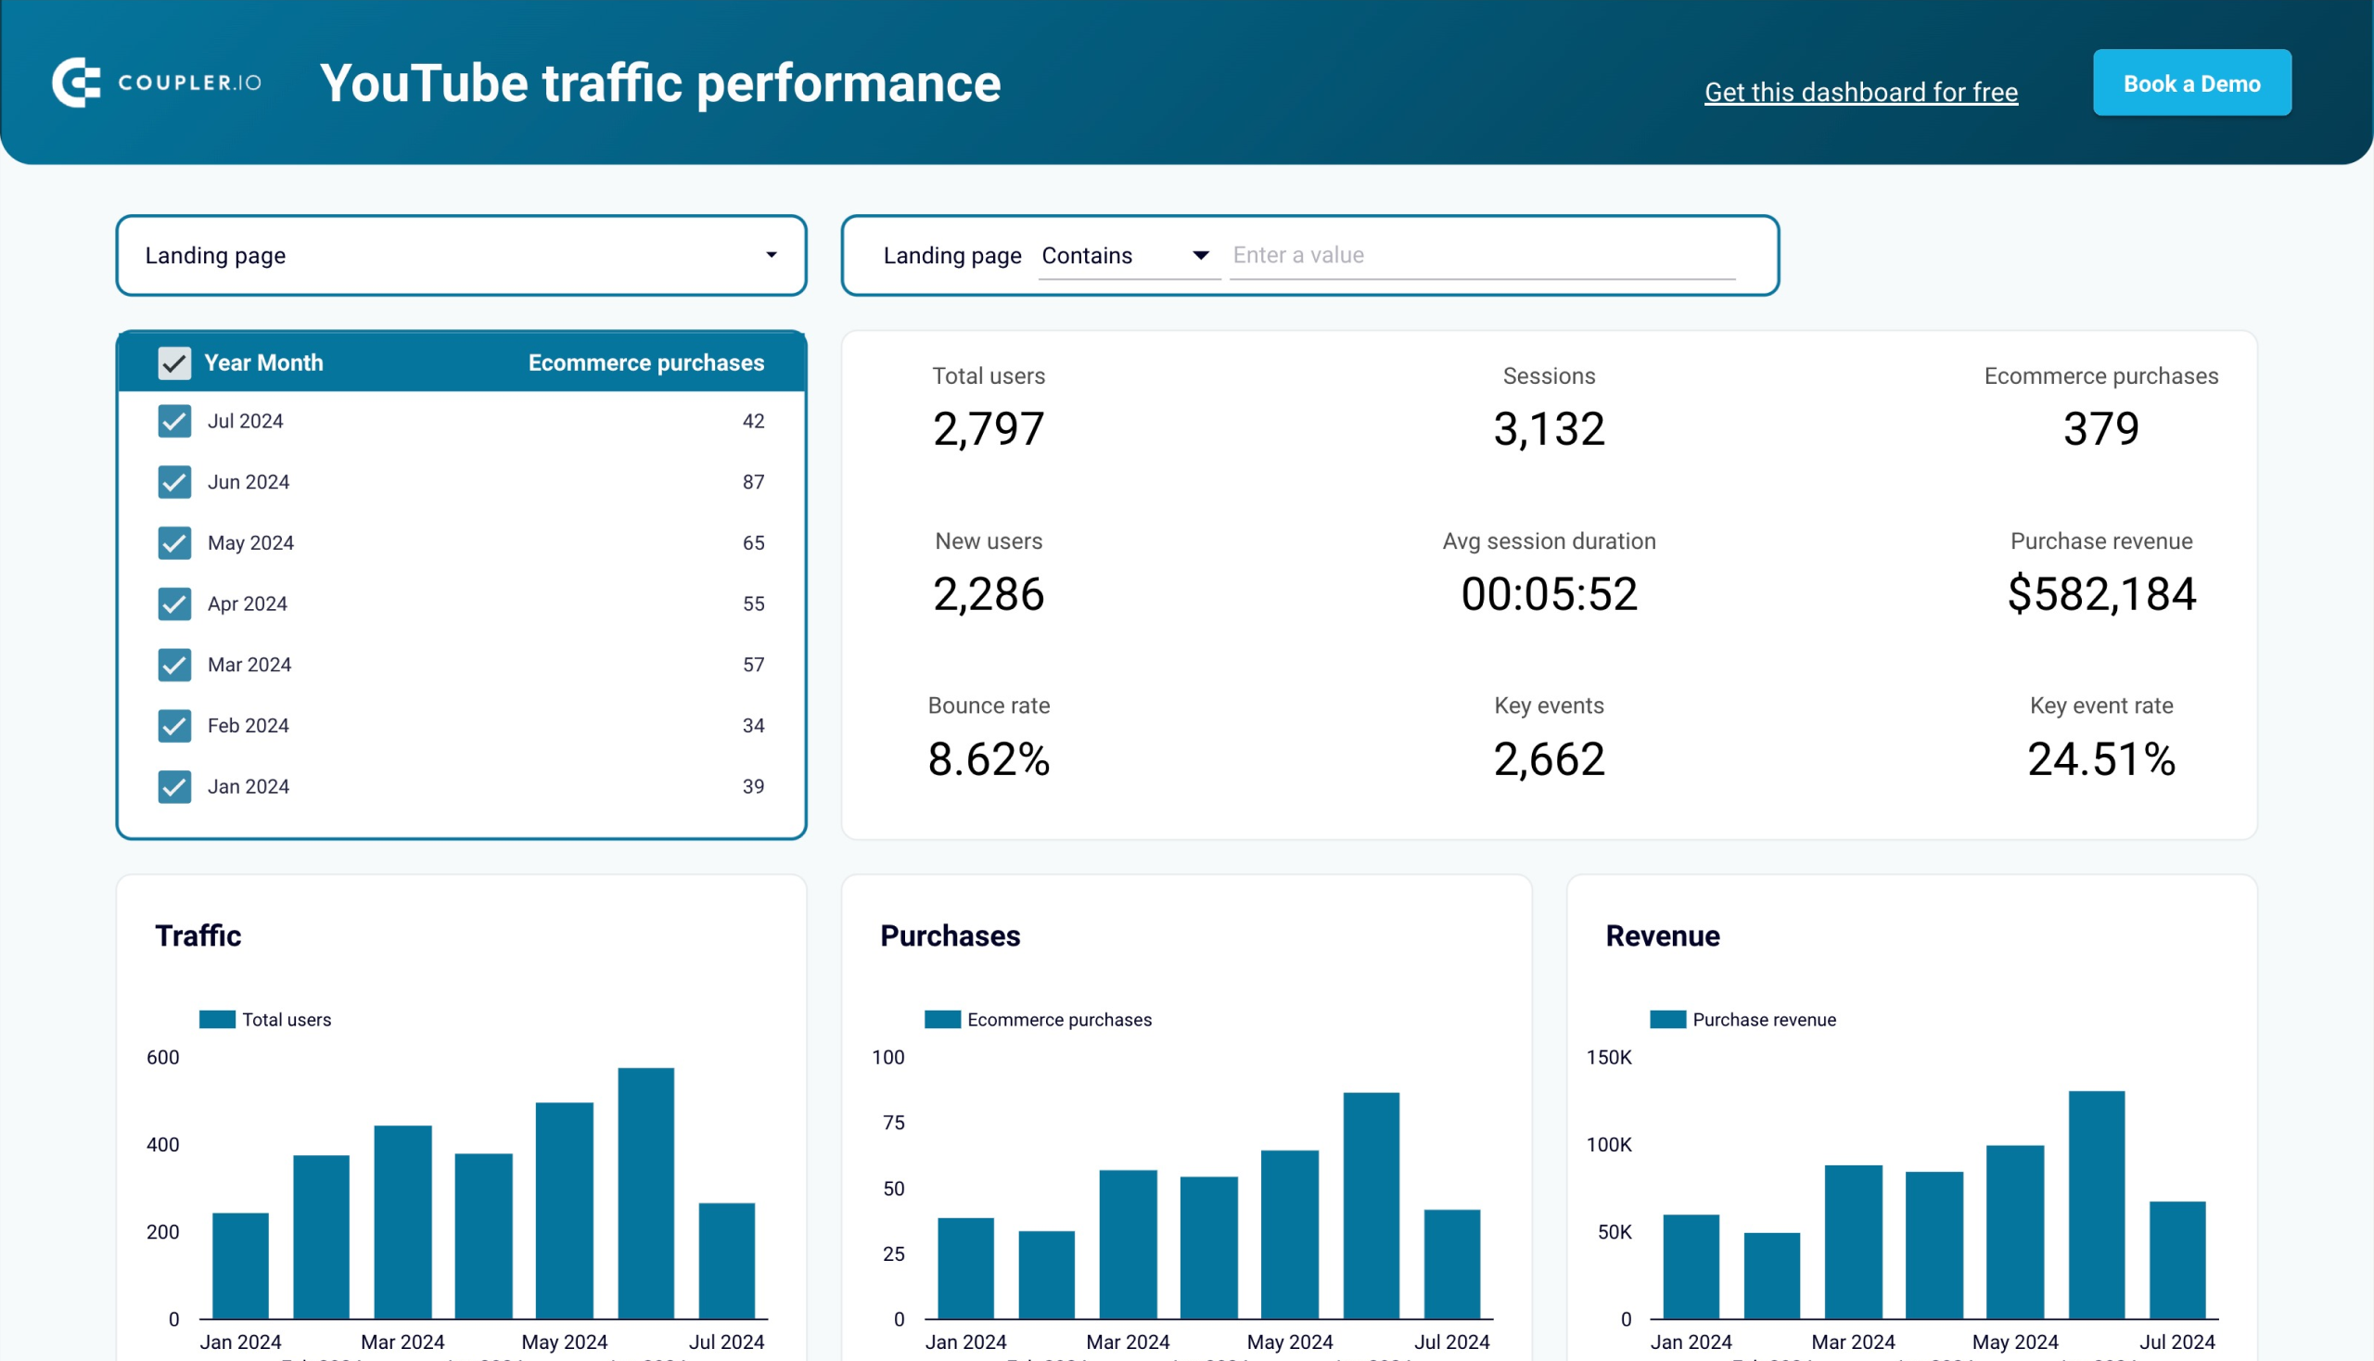Viewport: 2374px width, 1361px height.
Task: Click the Book a Demo button
Action: click(2191, 82)
